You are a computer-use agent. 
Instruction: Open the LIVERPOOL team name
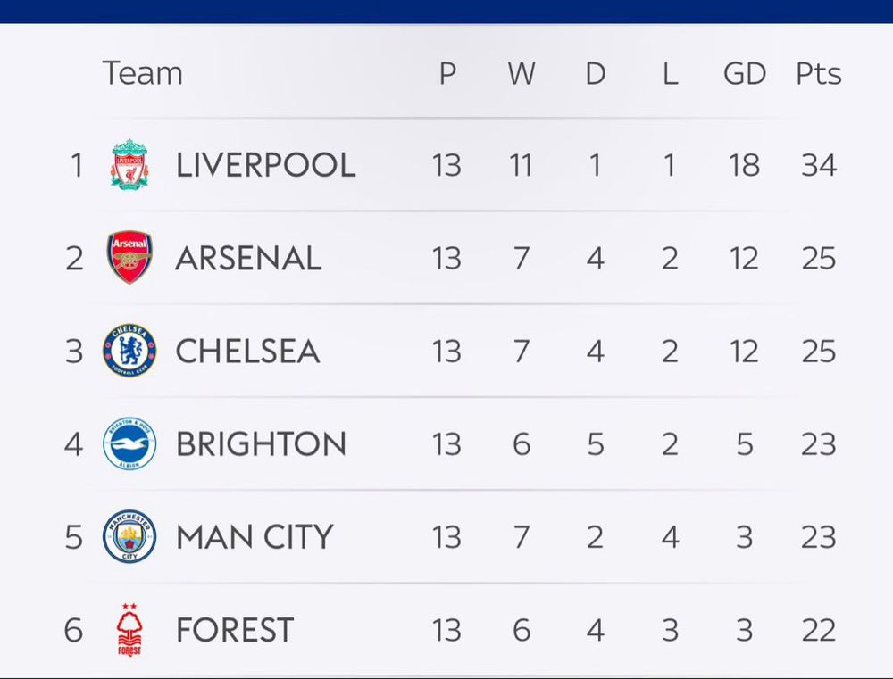point(265,165)
